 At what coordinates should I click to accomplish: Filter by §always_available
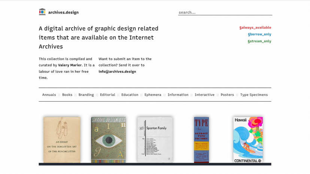point(255,27)
